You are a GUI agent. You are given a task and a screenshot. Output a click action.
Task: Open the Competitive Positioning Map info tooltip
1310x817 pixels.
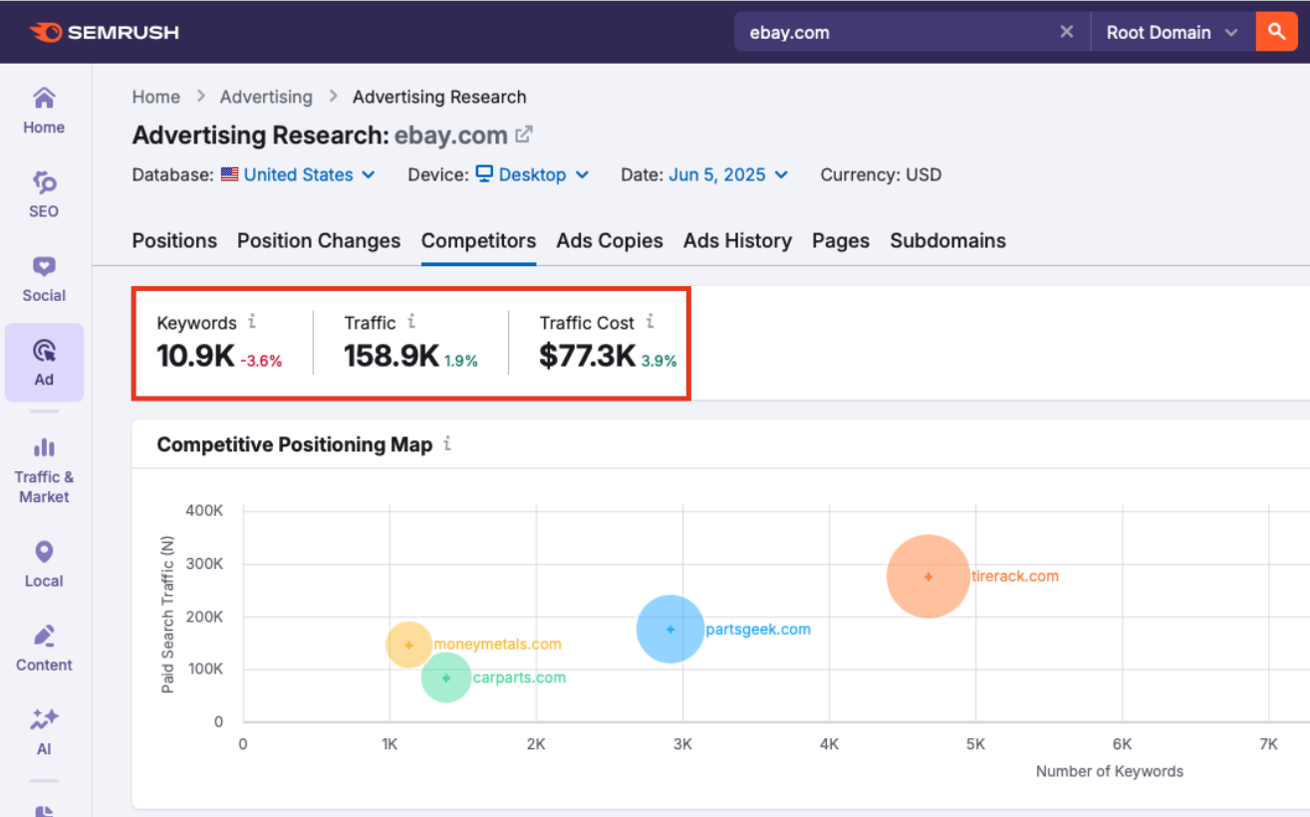(x=446, y=444)
